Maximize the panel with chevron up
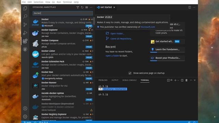The height and width of the screenshot is (123, 219). [x=191, y=80]
